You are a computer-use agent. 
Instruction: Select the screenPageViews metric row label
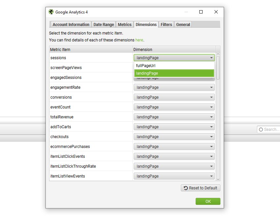click(66, 68)
